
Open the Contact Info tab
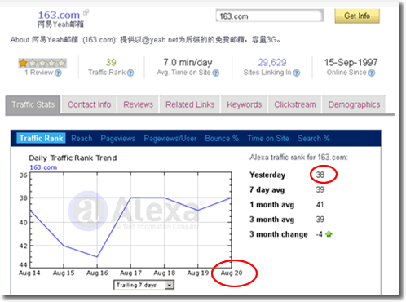[x=89, y=104]
